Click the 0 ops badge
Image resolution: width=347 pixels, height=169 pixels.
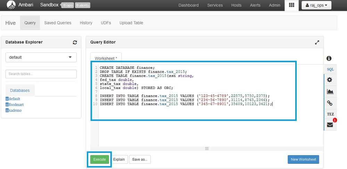pos(67,5)
